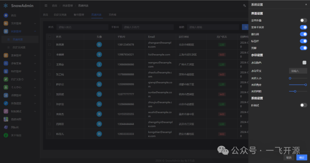The width and height of the screenshot is (310, 163).
Task: Click the 高德地图 map icon
Action: (x=6, y=119)
